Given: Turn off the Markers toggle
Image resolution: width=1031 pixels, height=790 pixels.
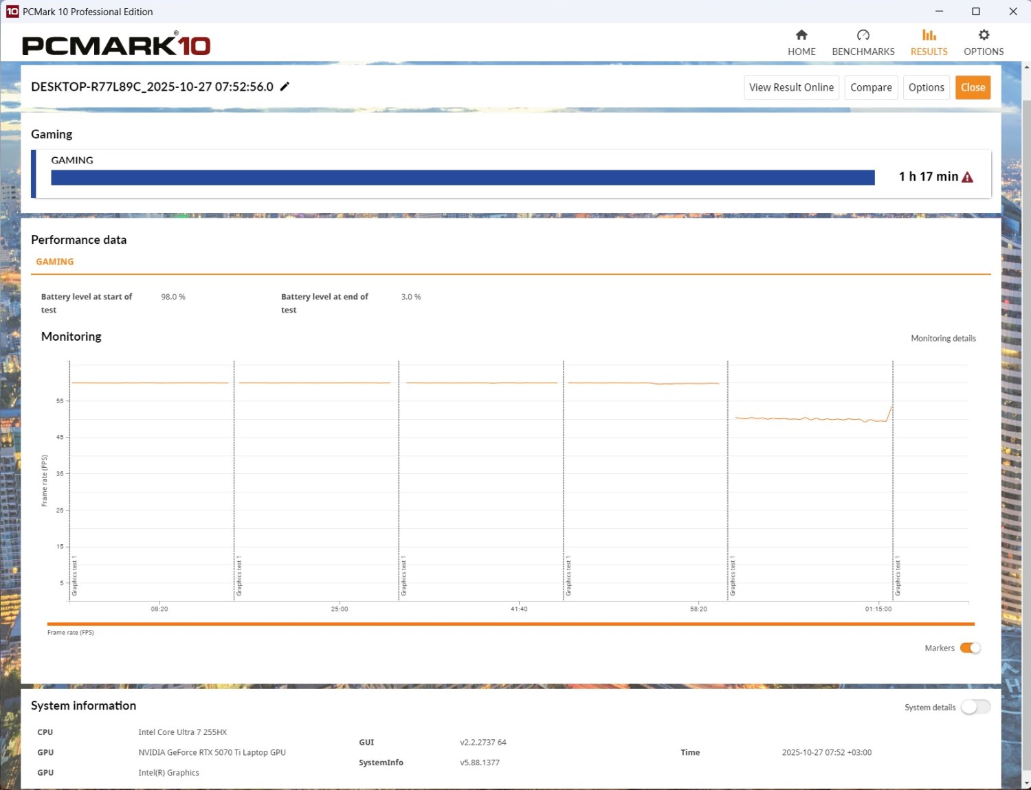Looking at the screenshot, I should tap(970, 648).
